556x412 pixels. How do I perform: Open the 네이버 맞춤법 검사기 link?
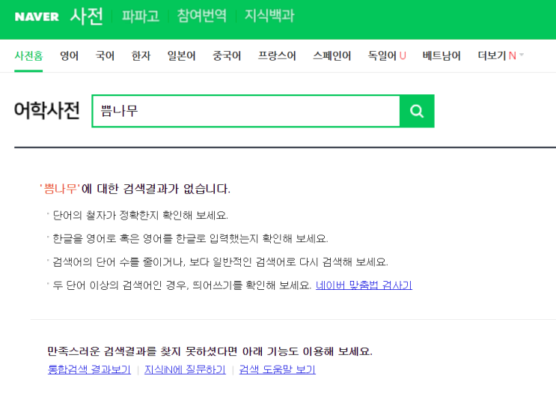364,285
